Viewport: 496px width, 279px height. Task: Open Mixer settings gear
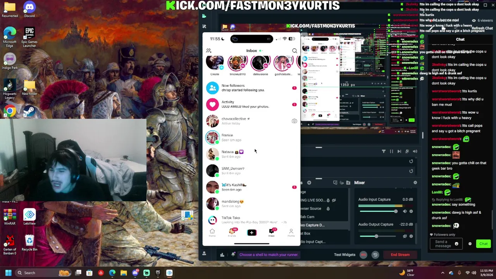point(415,183)
